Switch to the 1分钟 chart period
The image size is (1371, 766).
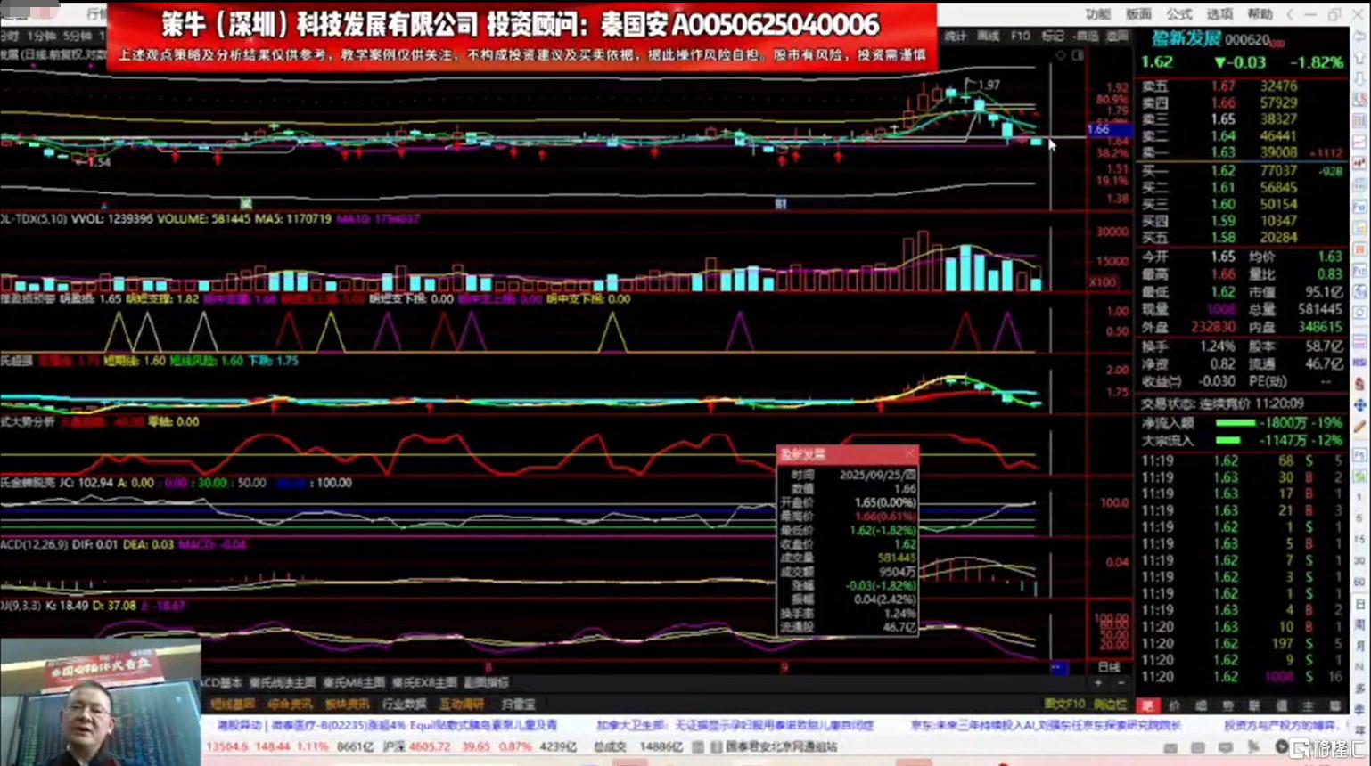(41, 37)
